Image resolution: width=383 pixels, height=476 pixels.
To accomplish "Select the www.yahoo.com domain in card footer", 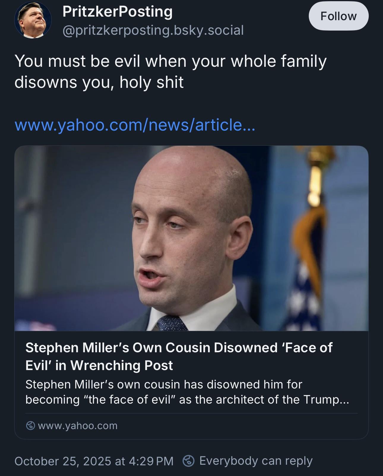I will click(78, 426).
